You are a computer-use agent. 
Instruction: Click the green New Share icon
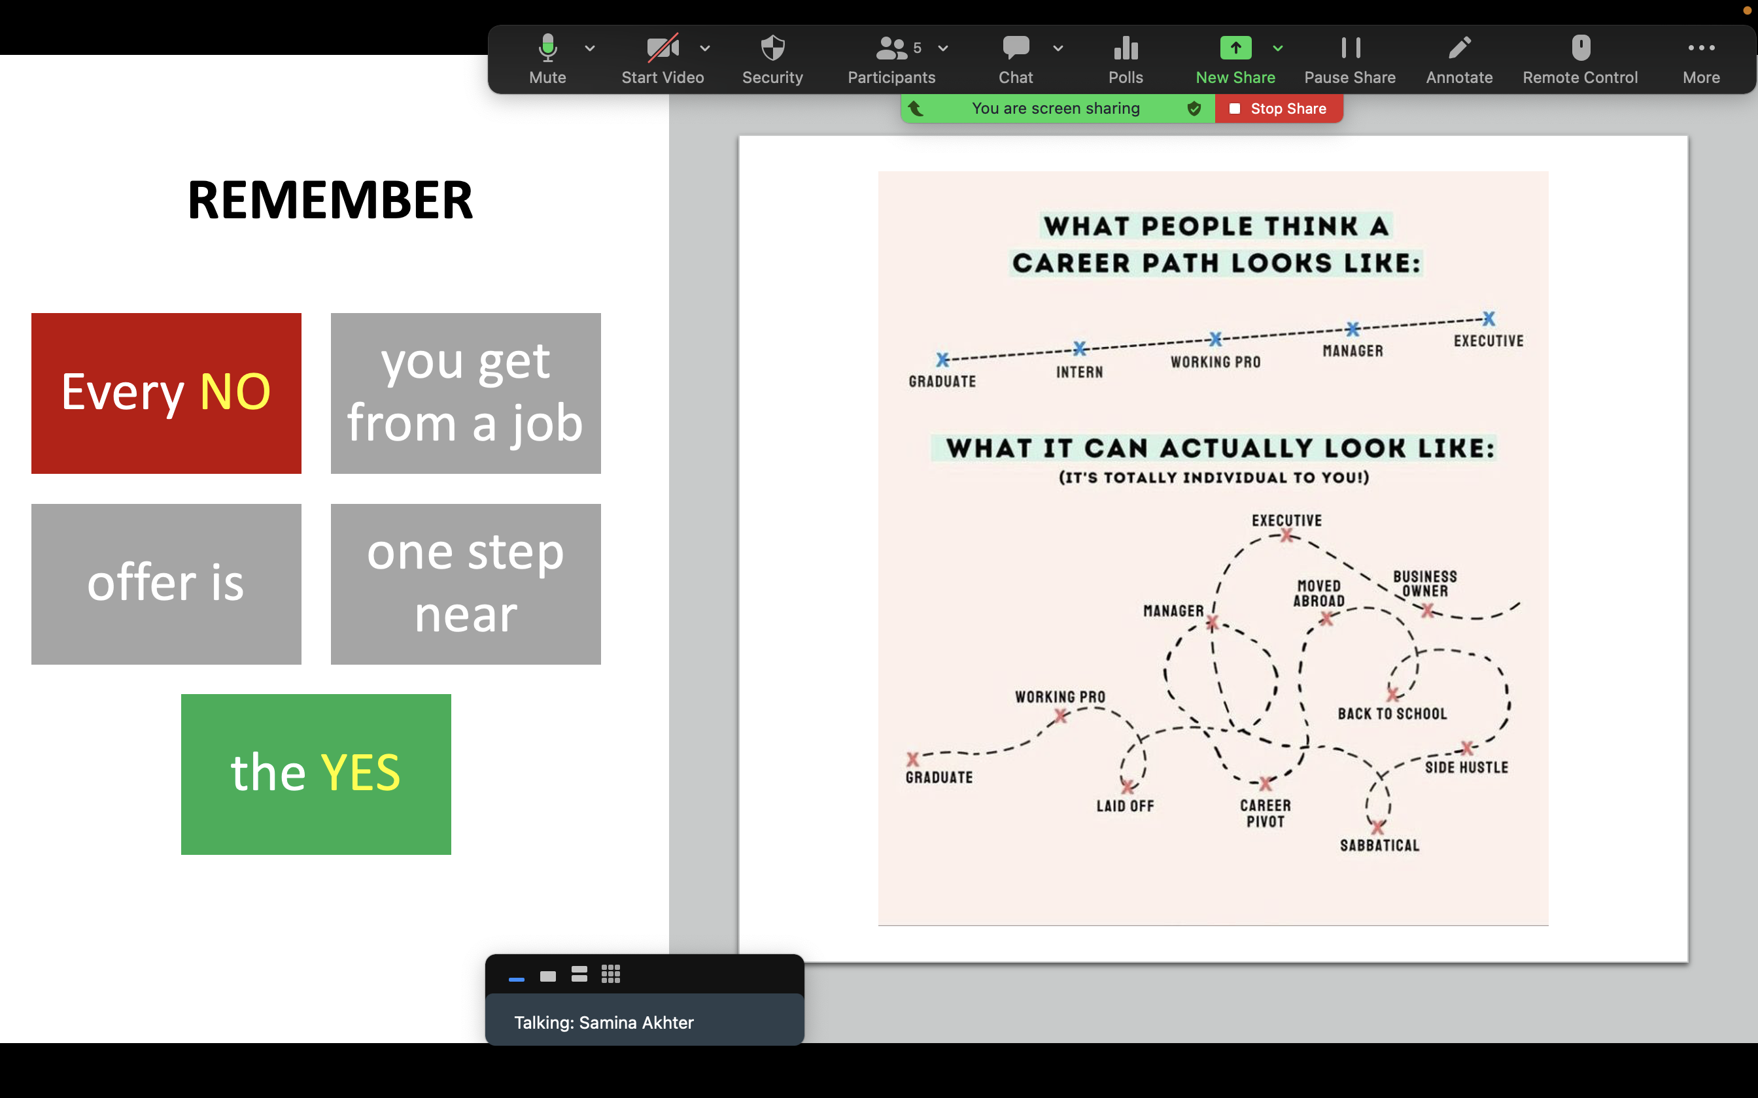pos(1235,48)
